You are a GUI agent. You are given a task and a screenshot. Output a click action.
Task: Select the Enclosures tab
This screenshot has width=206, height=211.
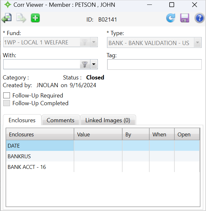pyautogui.click(x=22, y=120)
